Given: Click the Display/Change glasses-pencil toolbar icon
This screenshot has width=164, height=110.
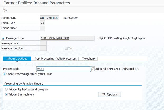Looking at the screenshot, I should [x=5, y=10].
